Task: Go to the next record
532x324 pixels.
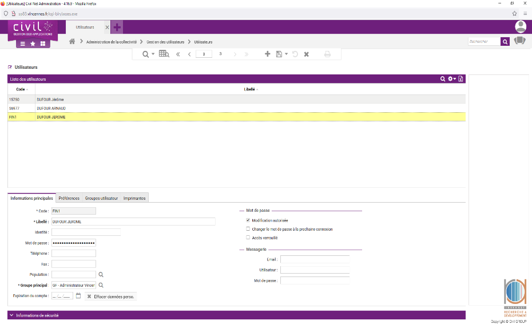Action: pyautogui.click(x=235, y=54)
